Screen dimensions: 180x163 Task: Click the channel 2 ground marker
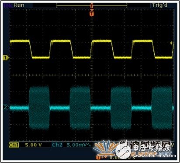(x=6, y=108)
